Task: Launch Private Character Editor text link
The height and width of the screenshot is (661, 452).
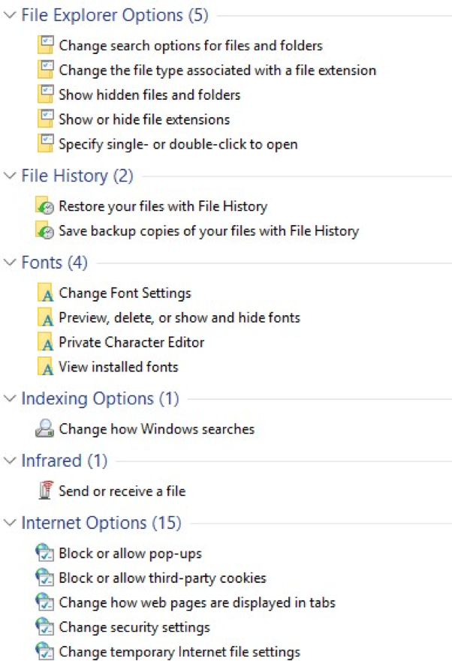Action: pos(131,342)
